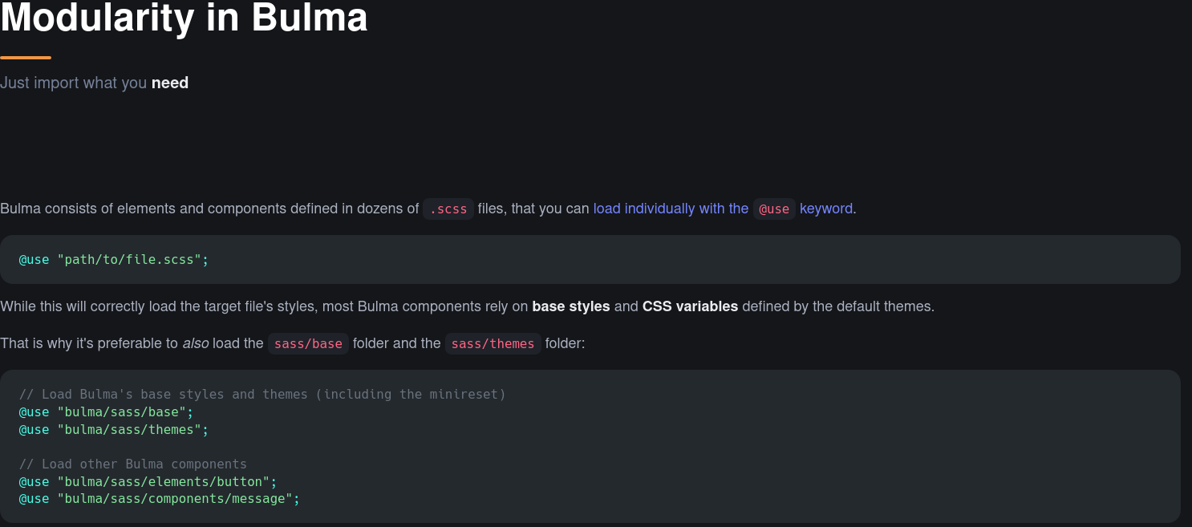The width and height of the screenshot is (1192, 527).
Task: Click the "bulma/sass/components/message" import line
Action: pos(159,499)
